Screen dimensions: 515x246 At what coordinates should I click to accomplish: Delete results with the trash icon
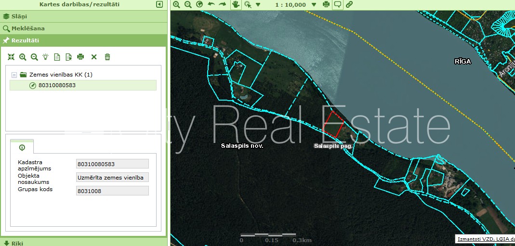click(x=107, y=57)
